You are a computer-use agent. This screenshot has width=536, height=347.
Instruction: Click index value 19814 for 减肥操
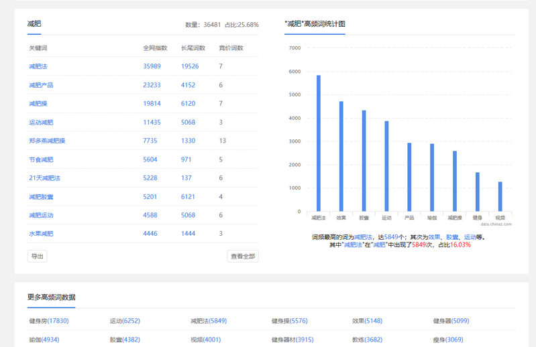point(152,104)
